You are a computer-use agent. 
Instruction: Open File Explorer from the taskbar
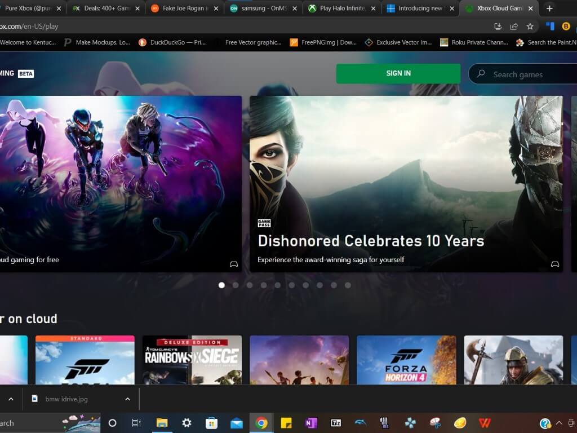point(162,423)
